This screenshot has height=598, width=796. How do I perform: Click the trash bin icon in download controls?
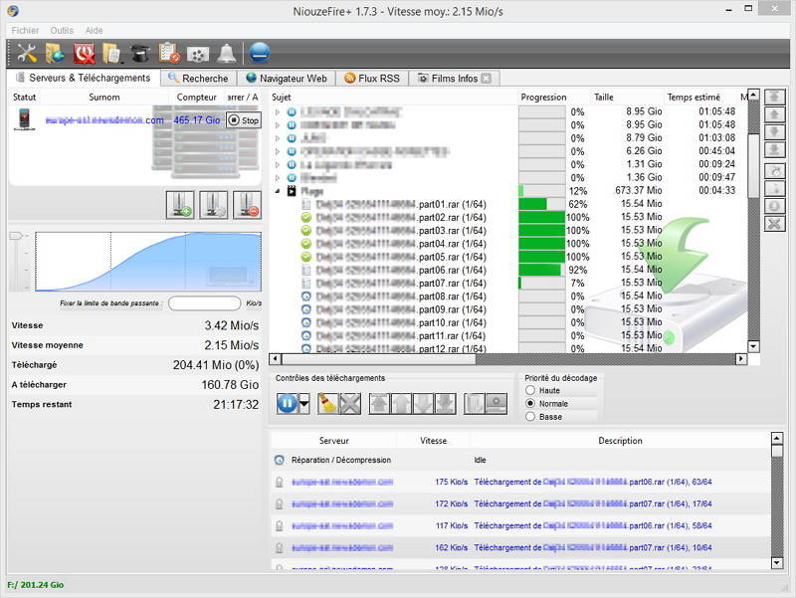(x=475, y=404)
